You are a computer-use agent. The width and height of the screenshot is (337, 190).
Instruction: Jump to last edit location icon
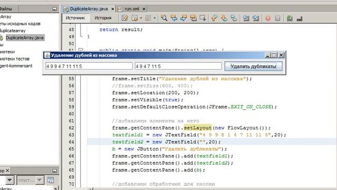tap(125, 18)
